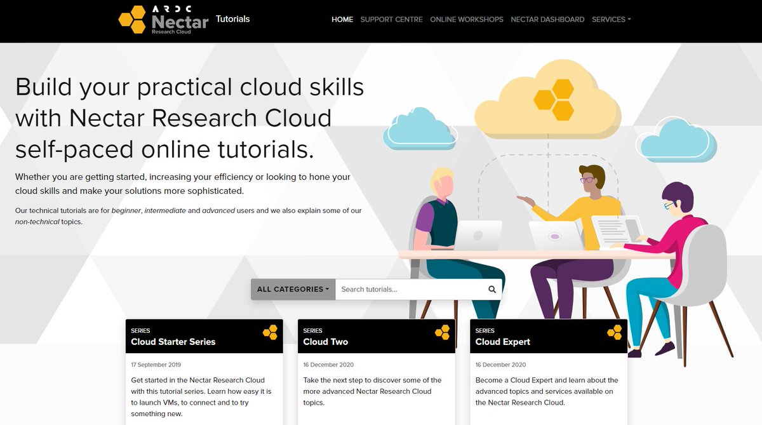Open the Cloud Two series title

[x=326, y=342]
